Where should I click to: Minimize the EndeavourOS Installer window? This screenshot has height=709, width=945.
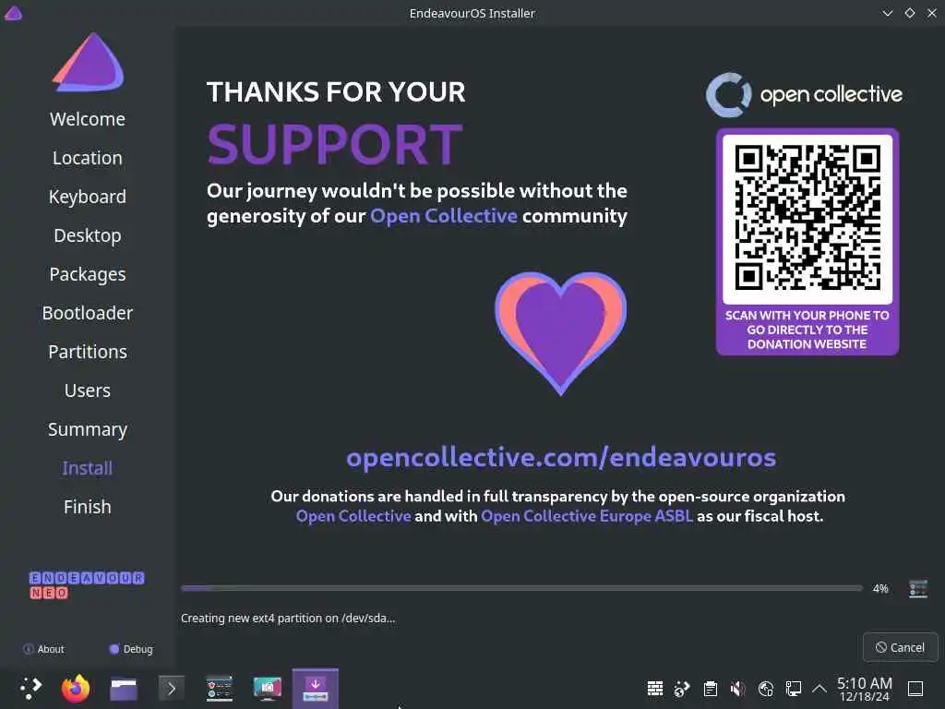click(x=887, y=13)
